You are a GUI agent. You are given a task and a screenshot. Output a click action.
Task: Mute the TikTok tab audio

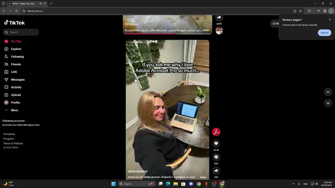pyautogui.click(x=40, y=4)
